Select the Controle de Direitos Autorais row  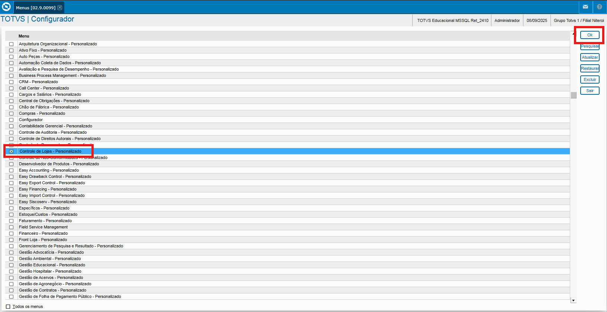click(287, 139)
